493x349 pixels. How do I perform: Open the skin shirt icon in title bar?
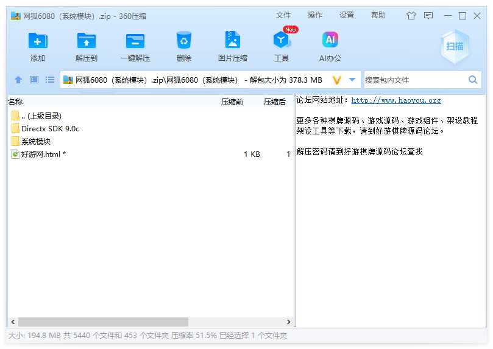(x=411, y=15)
